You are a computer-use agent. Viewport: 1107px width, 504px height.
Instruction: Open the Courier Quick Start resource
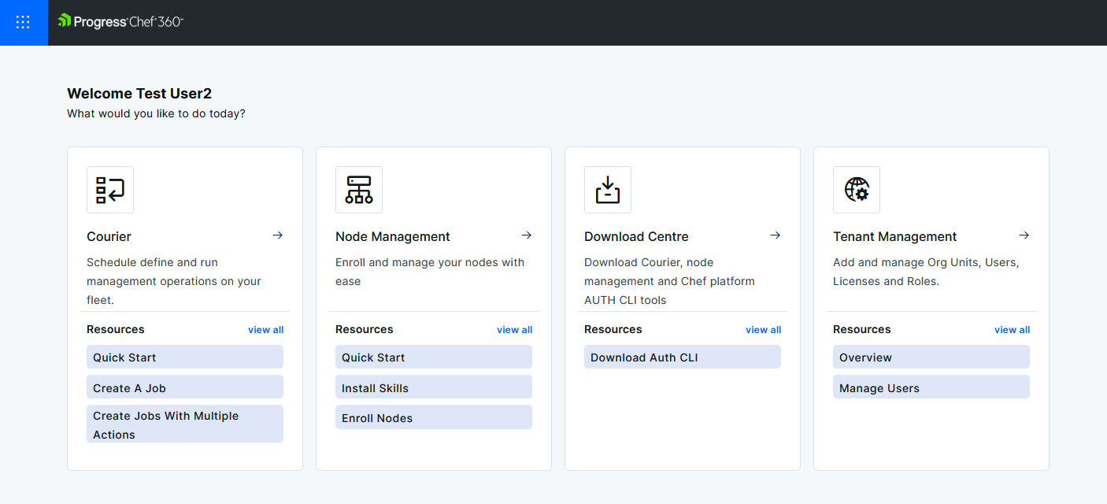point(184,357)
